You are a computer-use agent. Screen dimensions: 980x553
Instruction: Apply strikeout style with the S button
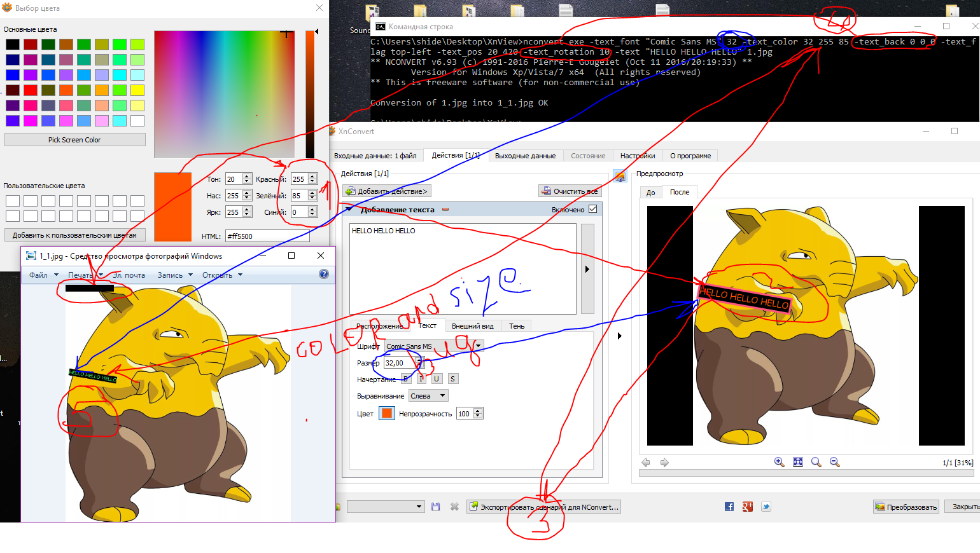[x=452, y=379]
